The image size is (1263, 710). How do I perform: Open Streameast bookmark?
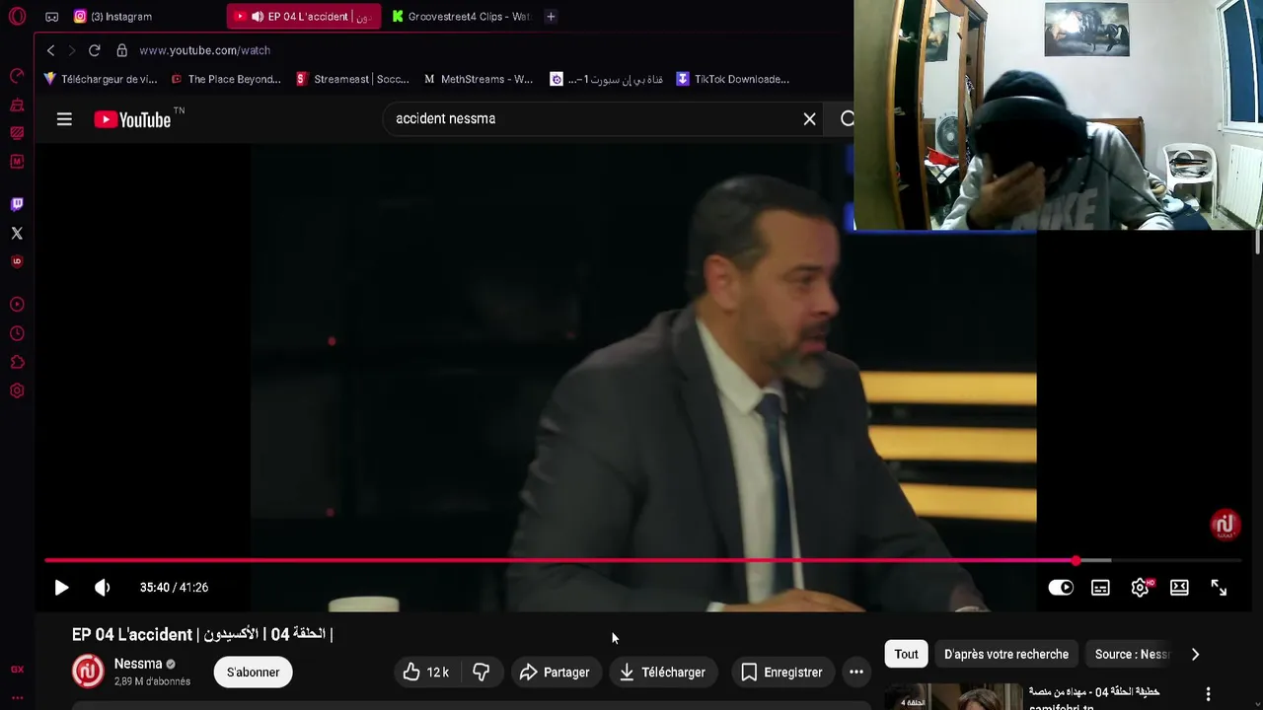(352, 79)
